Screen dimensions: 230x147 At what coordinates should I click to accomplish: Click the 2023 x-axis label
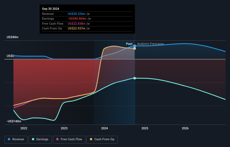[64, 128]
